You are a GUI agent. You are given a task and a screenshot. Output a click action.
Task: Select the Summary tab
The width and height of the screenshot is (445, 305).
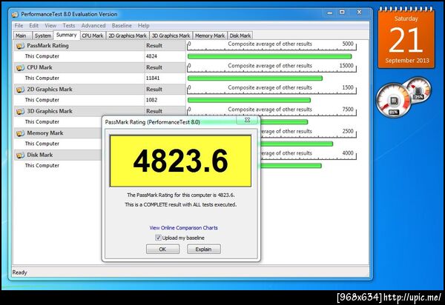(x=67, y=35)
